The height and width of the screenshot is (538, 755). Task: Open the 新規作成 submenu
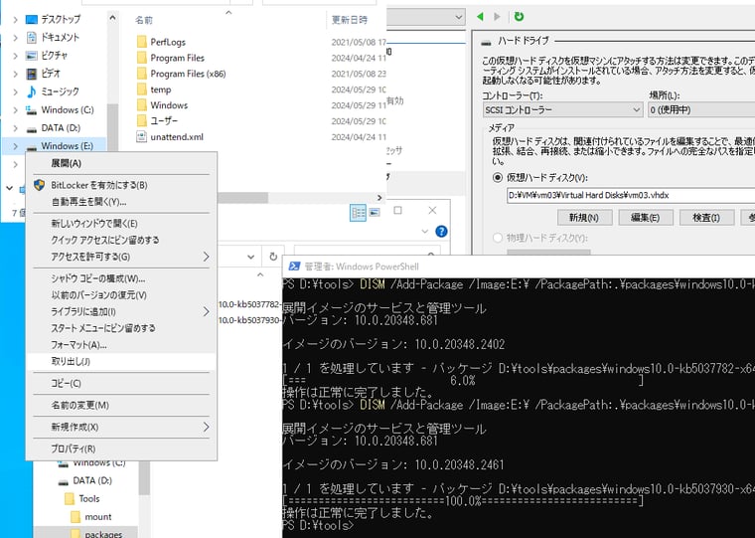[x=121, y=428]
